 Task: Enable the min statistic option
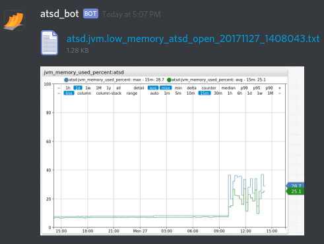178,88
